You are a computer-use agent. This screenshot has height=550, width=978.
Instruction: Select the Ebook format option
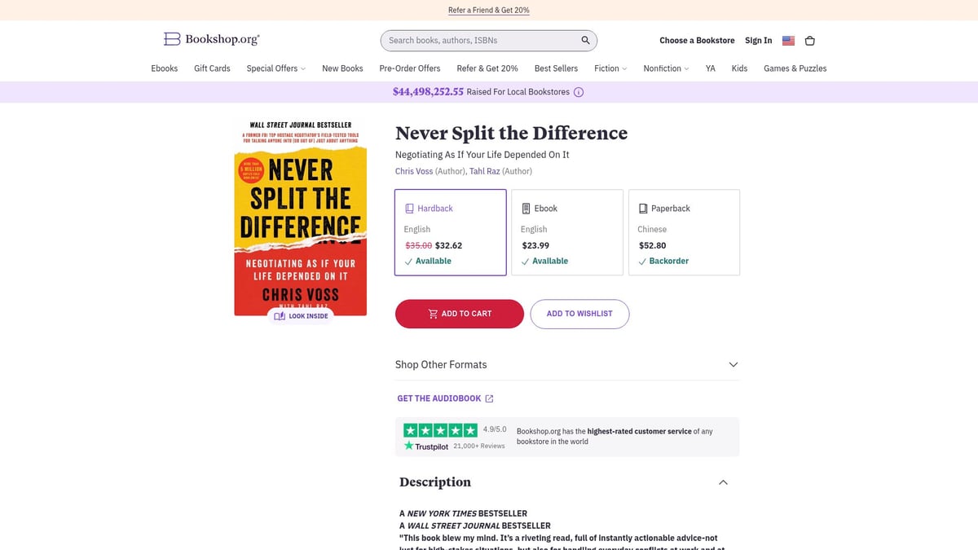pos(566,232)
